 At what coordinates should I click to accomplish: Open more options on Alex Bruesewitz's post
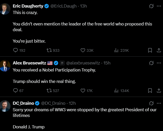tap(159, 63)
